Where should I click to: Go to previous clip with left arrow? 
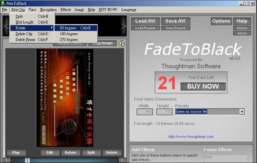pyautogui.click(x=6, y=26)
